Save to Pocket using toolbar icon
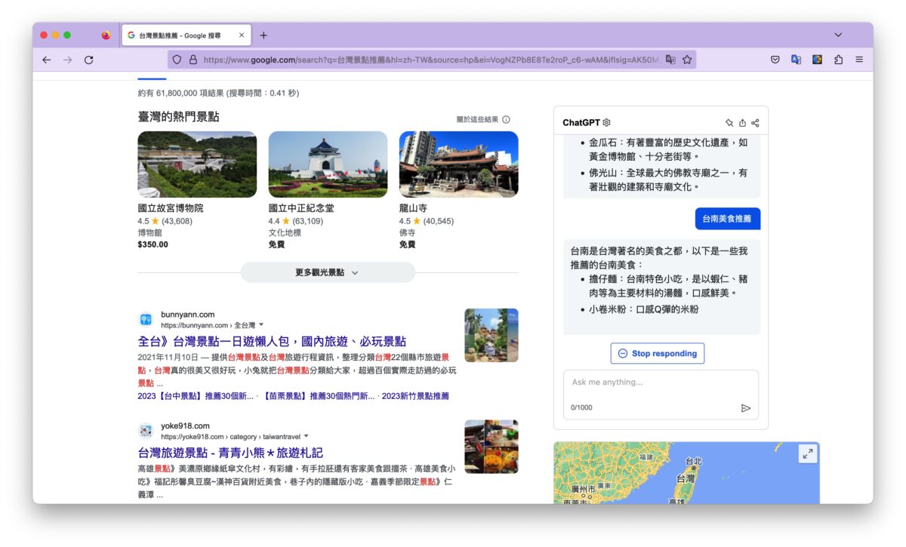 point(775,60)
